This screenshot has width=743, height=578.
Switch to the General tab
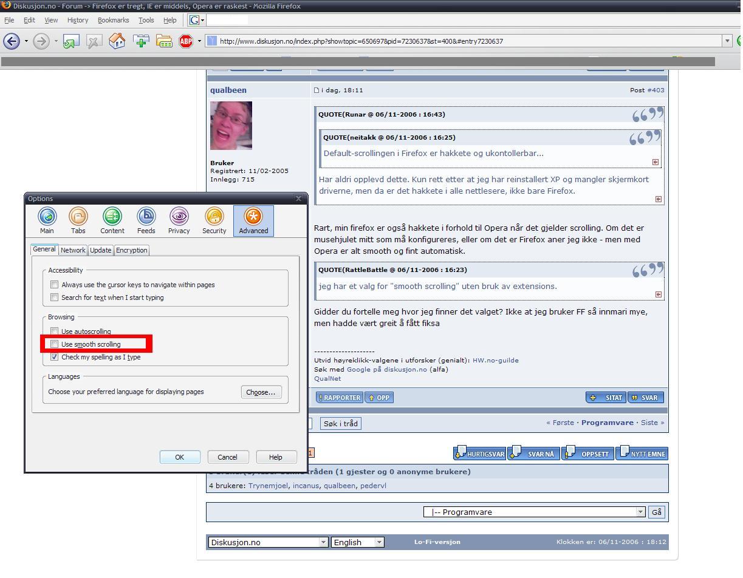click(x=44, y=250)
